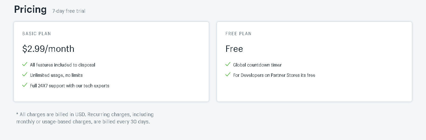Click the checkmark beside All features included
The height and width of the screenshot is (140, 426).
point(24,65)
